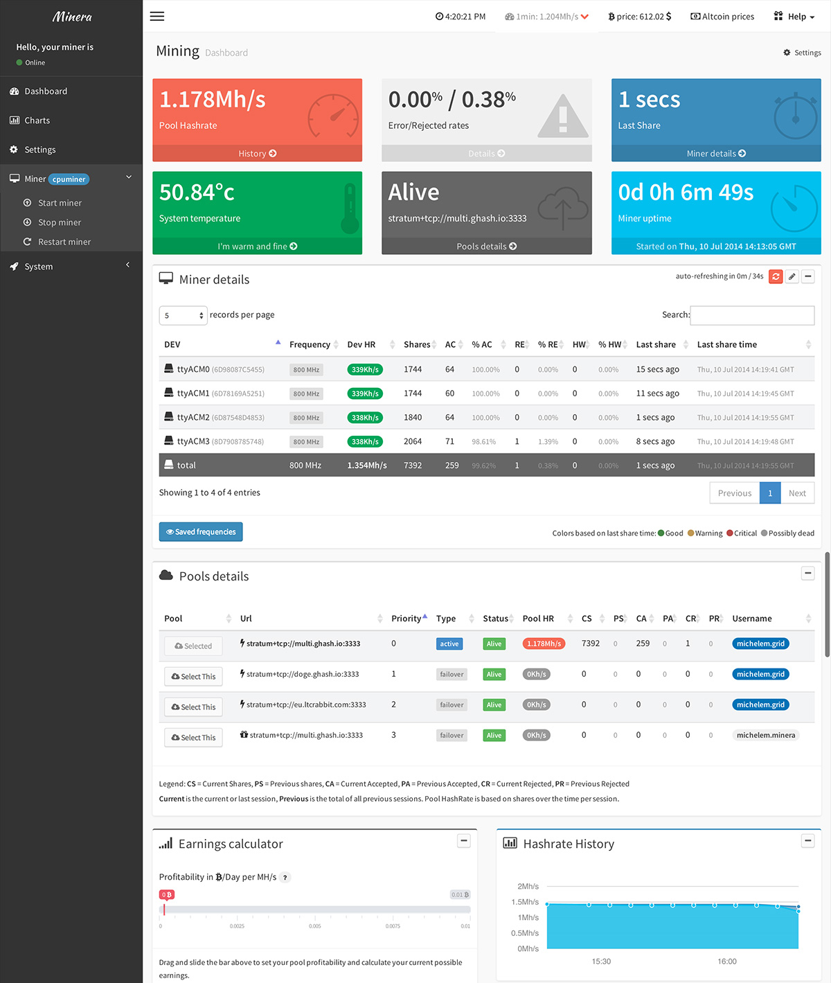Open Altcoin prices from the top bar

click(x=722, y=17)
